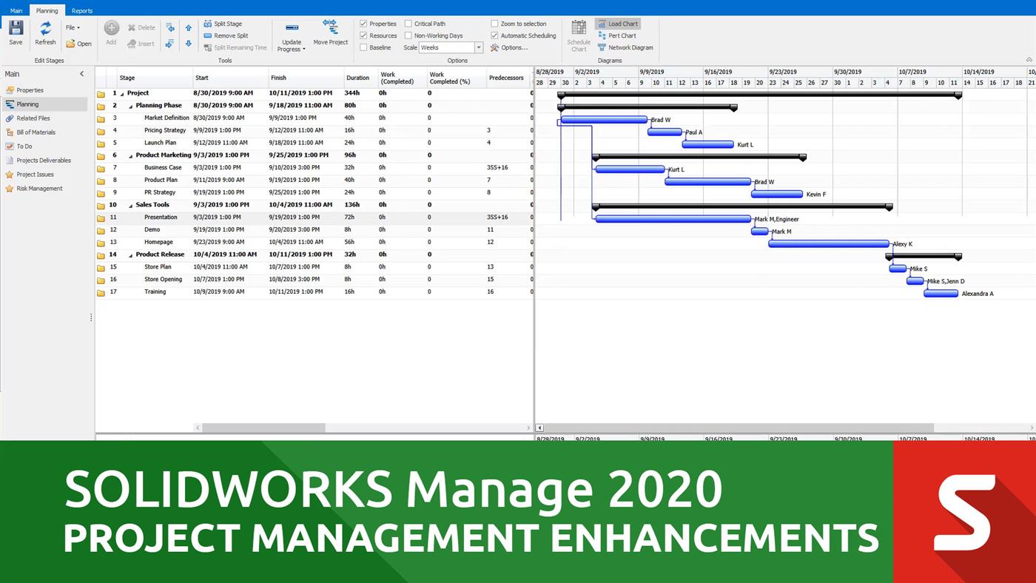This screenshot has height=583, width=1036.
Task: Open the Scale dropdown showing Weeks
Action: [478, 47]
